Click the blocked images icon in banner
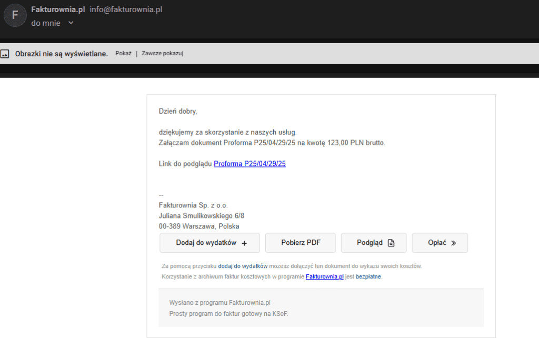This screenshot has width=539, height=338. pyautogui.click(x=5, y=54)
